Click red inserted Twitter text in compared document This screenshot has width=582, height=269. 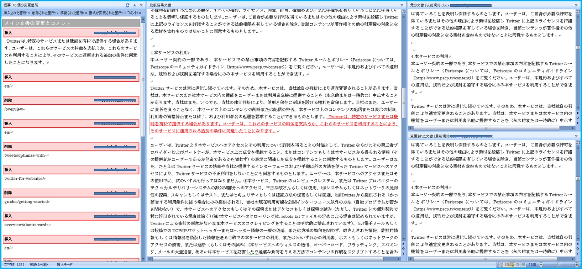pyautogui.click(x=274, y=123)
